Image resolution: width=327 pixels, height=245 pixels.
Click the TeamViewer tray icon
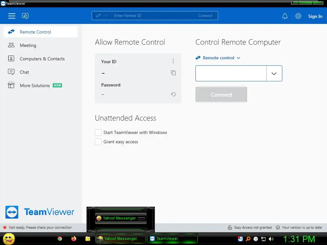(x=240, y=239)
